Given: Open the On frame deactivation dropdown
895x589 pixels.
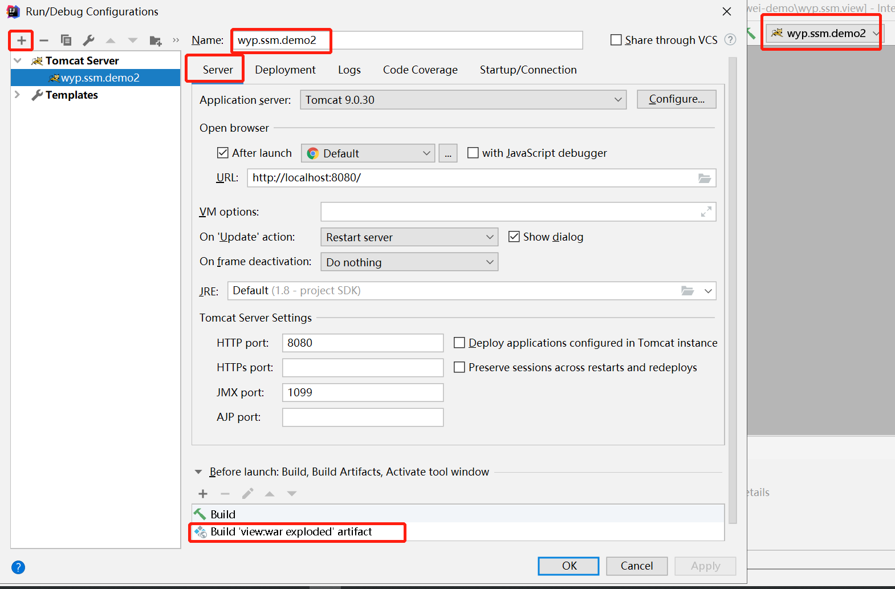Looking at the screenshot, I should 409,262.
